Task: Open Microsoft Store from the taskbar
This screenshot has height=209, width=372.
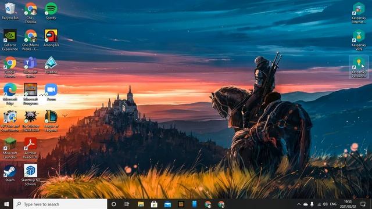Action: coord(154,204)
